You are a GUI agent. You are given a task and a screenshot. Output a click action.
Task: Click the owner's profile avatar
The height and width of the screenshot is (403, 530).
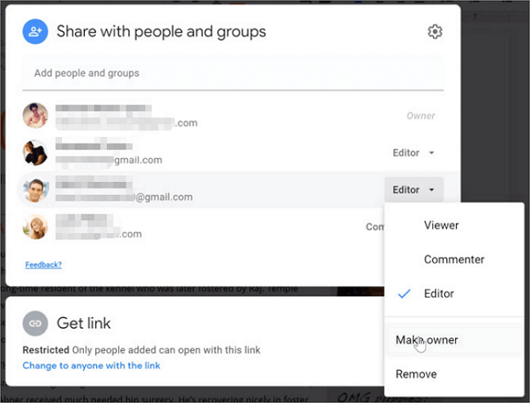click(x=35, y=116)
